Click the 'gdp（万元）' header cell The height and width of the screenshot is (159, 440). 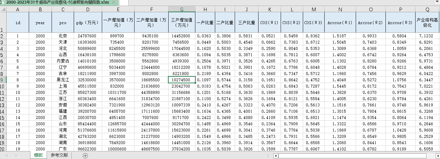tap(88, 22)
